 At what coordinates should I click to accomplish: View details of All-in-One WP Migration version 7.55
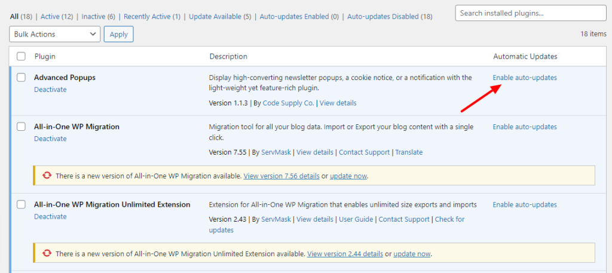tap(315, 152)
